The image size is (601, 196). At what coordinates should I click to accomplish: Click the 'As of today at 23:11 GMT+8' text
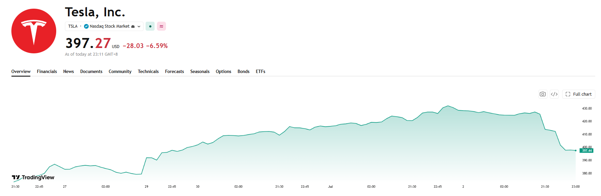(91, 54)
